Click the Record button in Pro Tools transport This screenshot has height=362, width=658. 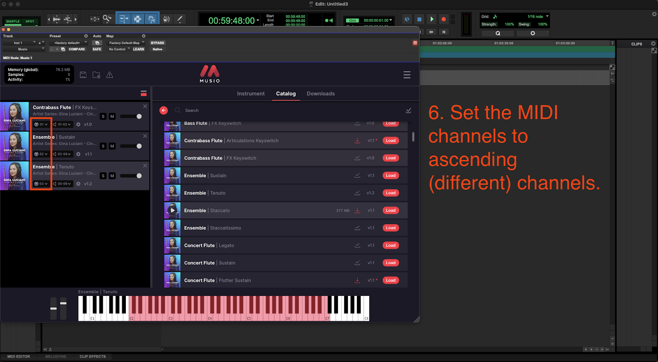pos(443,19)
